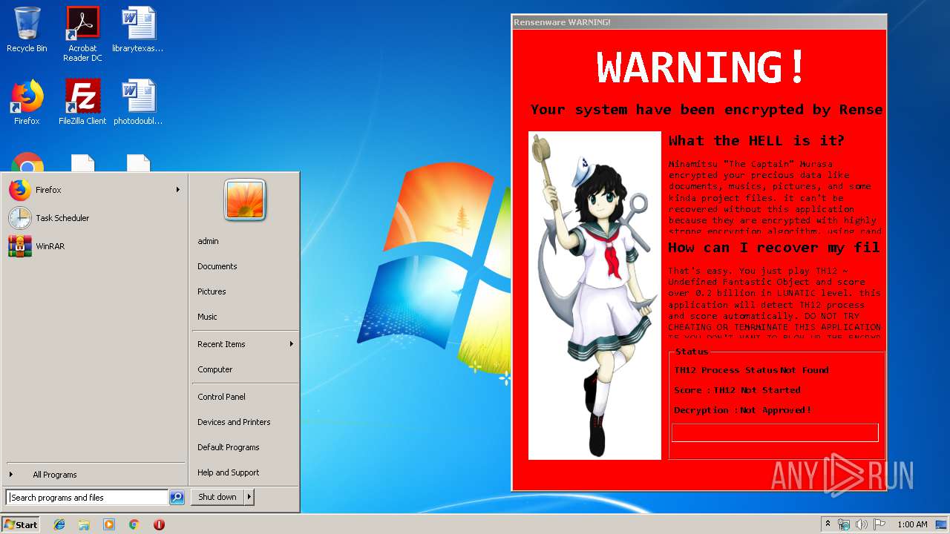950x534 pixels.
Task: Click the network icon in system tray
Action: (844, 524)
